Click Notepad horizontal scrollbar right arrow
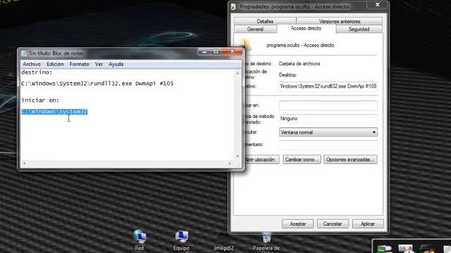The width and height of the screenshot is (451, 253). [230, 163]
